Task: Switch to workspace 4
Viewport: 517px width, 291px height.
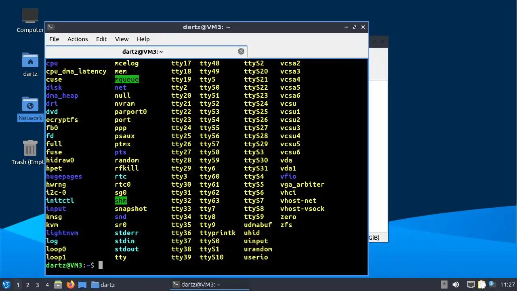Action: [x=47, y=285]
